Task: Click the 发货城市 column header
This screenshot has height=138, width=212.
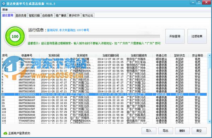Action: click(x=82, y=55)
